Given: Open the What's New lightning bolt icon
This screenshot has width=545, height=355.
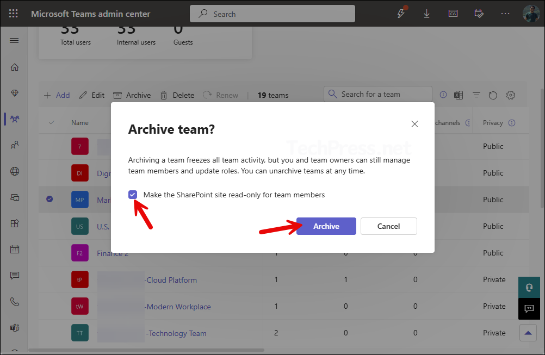Looking at the screenshot, I should 401,14.
